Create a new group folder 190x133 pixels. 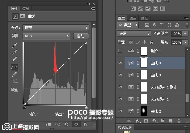point(163,121)
